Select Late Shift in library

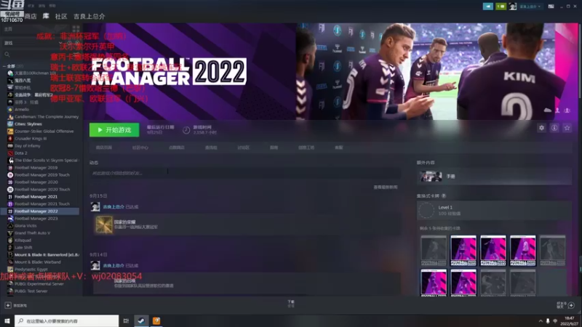point(23,247)
